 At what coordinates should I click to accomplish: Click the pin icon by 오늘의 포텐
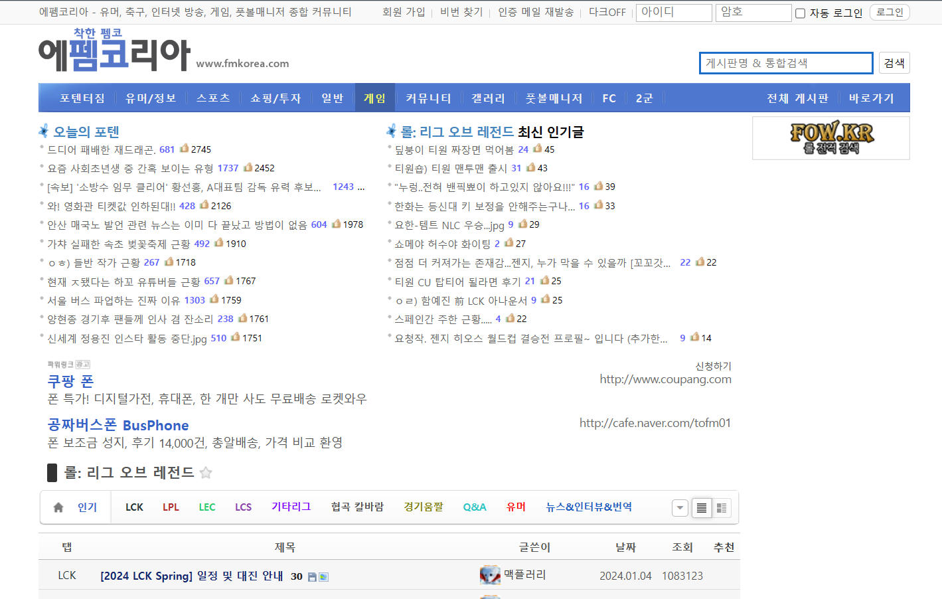tap(44, 131)
